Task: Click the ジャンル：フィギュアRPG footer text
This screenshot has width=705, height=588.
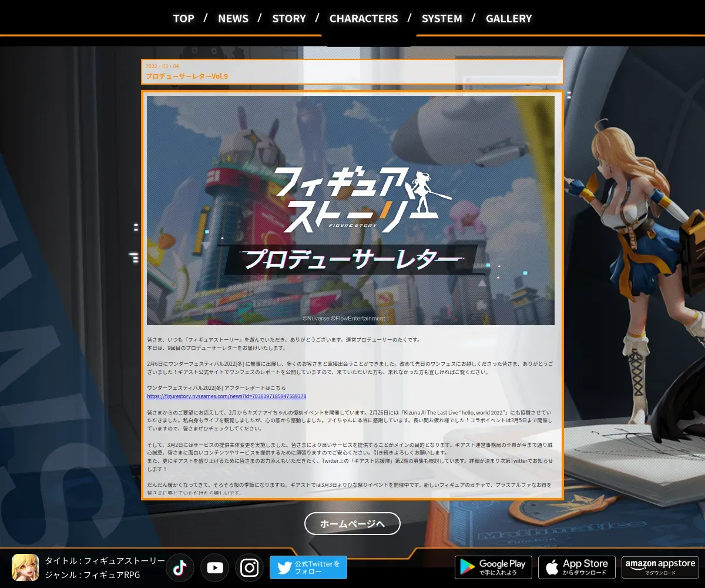Action: (x=92, y=575)
